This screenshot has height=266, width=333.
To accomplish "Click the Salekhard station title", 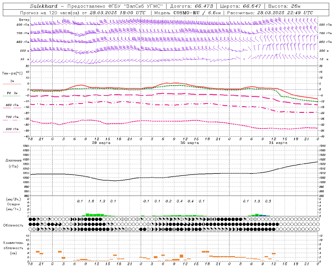I will [44, 6].
